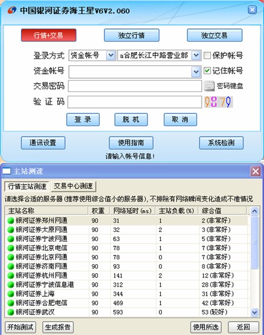Click green status dot for 银河证券合肥电信

[11, 303]
